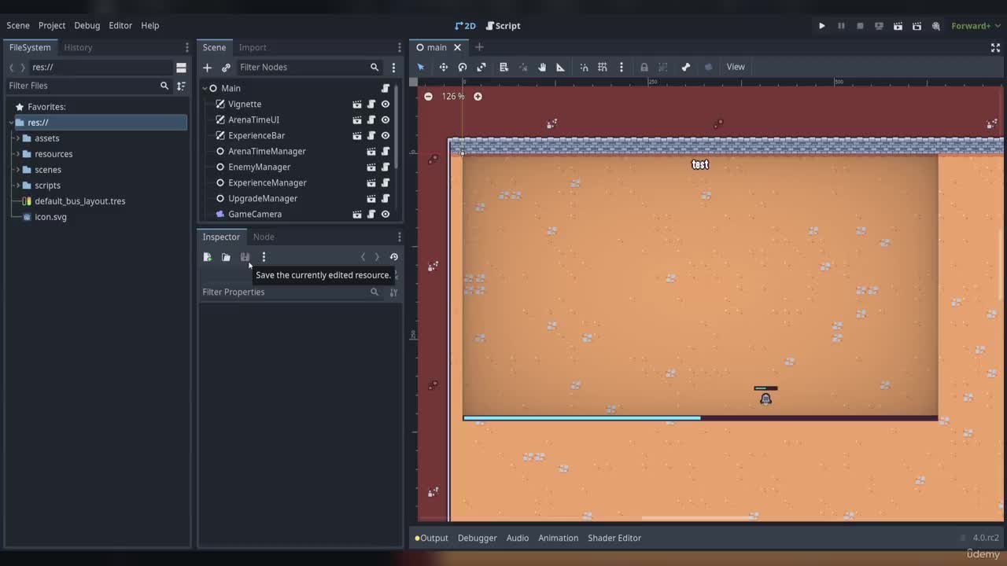Toggle FileSystem split view mode icon
The width and height of the screenshot is (1007, 566).
(x=182, y=68)
